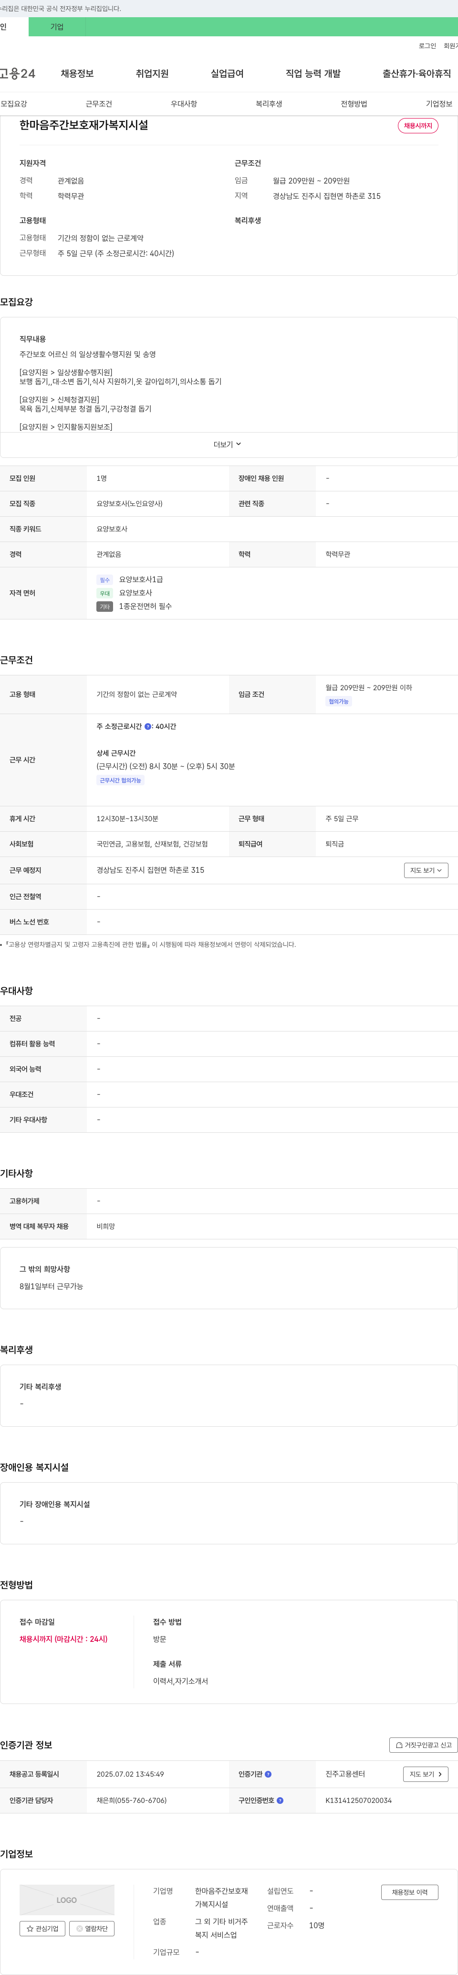Click the 1종운전면허 필수 text
This screenshot has height=1975, width=458.
tap(146, 607)
